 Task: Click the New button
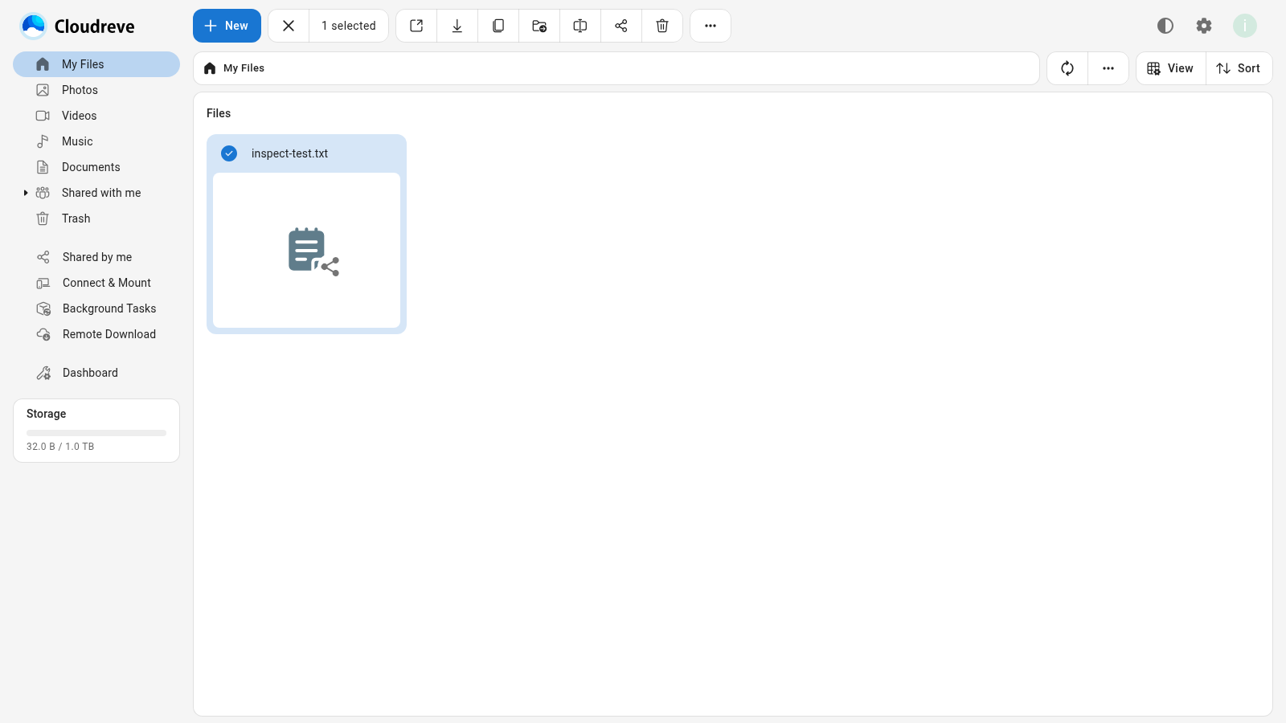point(227,26)
